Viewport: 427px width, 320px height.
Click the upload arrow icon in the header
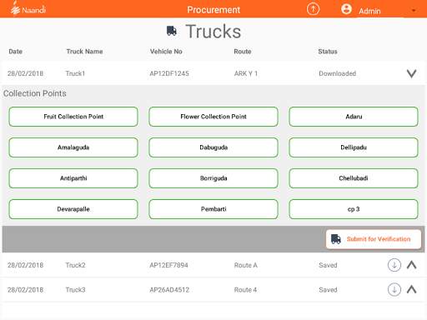coord(313,9)
